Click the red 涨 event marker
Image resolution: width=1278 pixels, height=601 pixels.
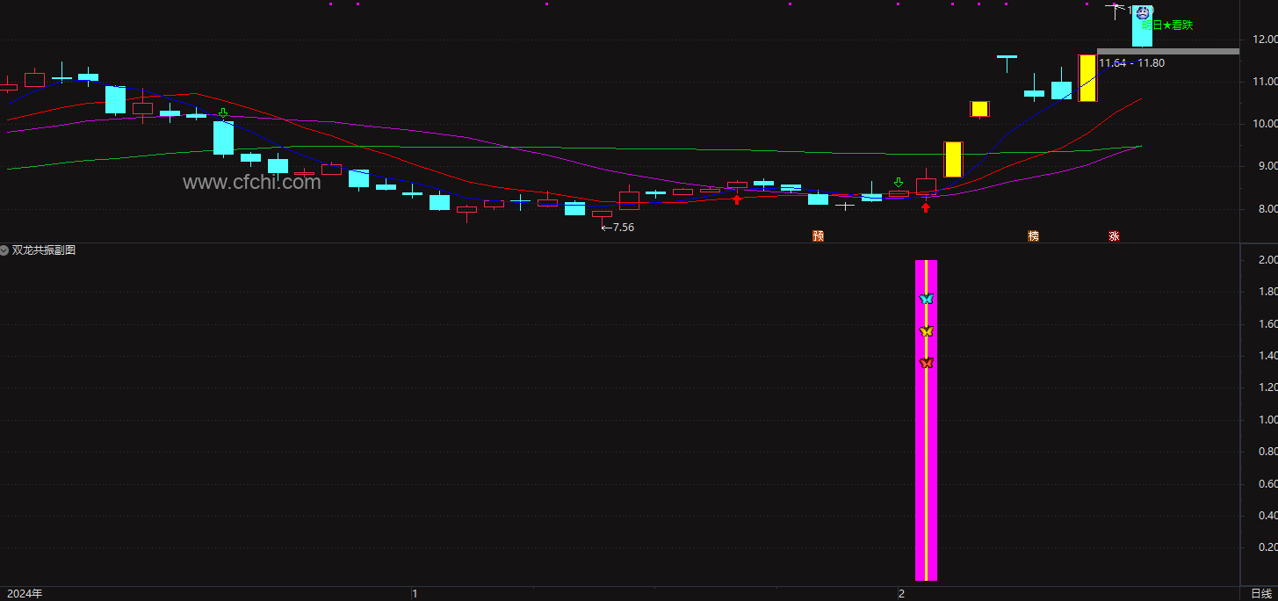[x=1115, y=235]
